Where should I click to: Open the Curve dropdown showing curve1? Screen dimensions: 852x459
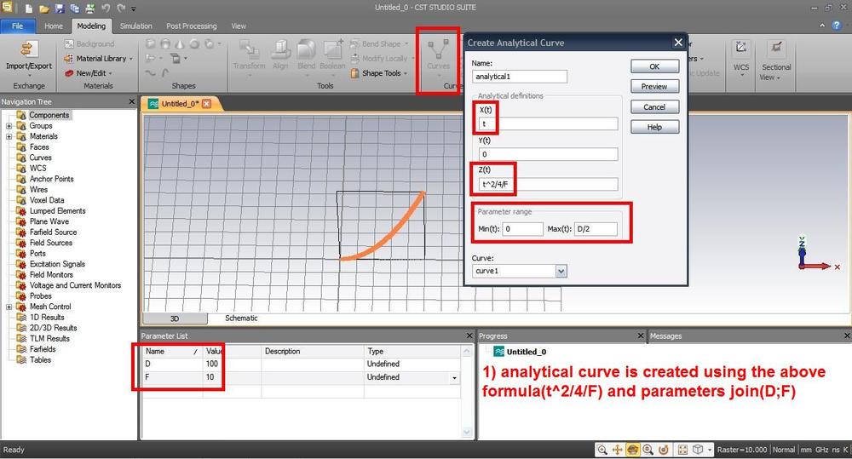[561, 271]
